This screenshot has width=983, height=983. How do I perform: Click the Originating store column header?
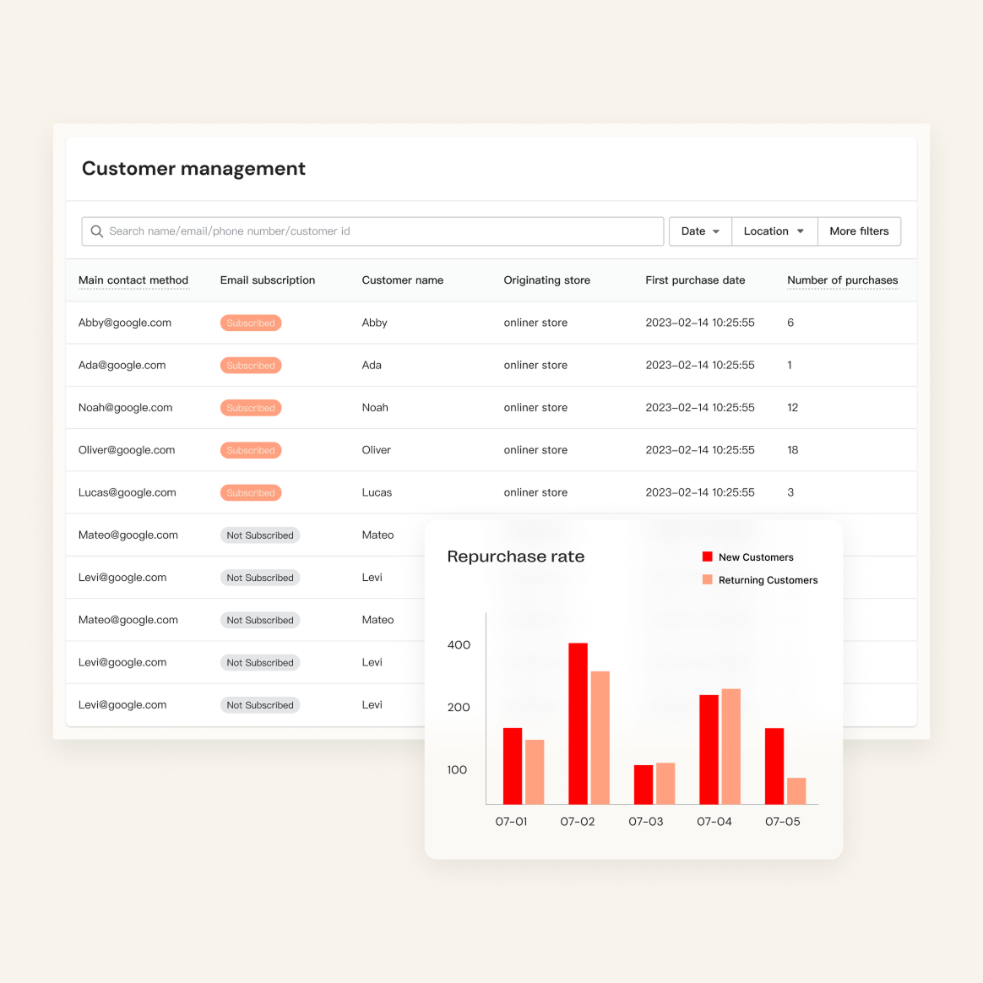tap(546, 280)
